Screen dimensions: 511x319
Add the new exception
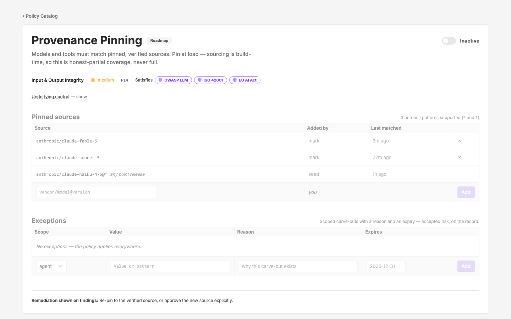pos(466,266)
